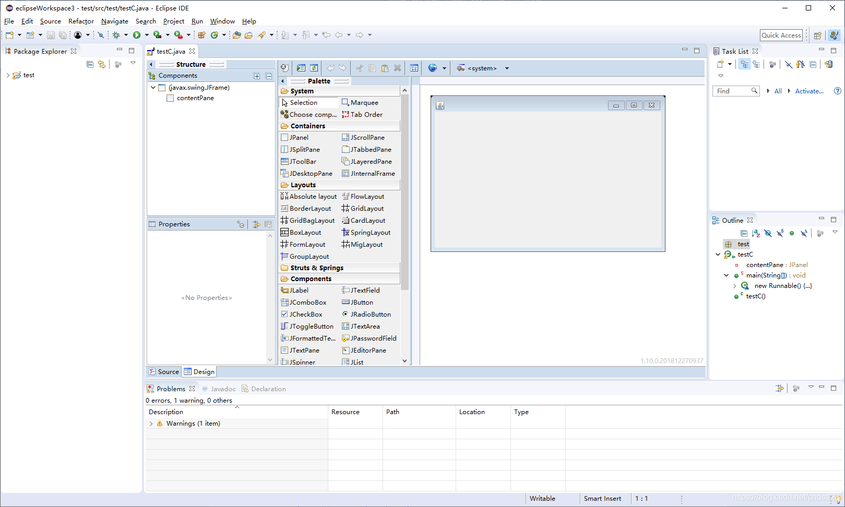Screen dimensions: 845x507
Task: Expand the Warnings (1 item) entry
Action: click(x=151, y=423)
